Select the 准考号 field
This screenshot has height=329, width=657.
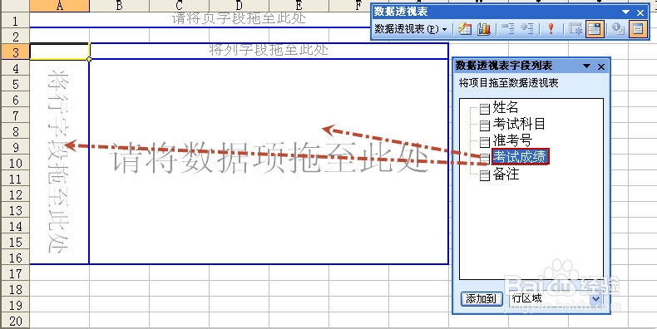point(512,140)
